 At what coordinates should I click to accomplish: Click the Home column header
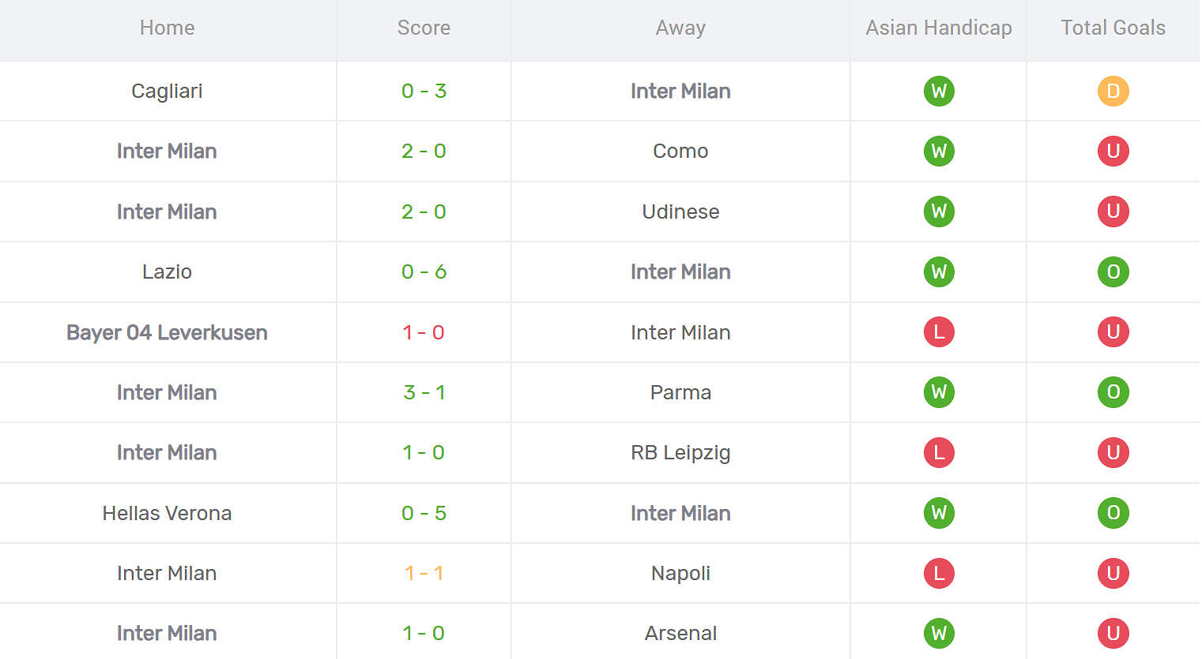point(167,28)
